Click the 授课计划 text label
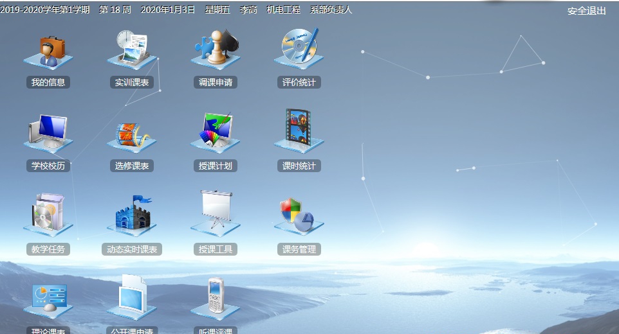Image resolution: width=619 pixels, height=334 pixels. point(216,166)
